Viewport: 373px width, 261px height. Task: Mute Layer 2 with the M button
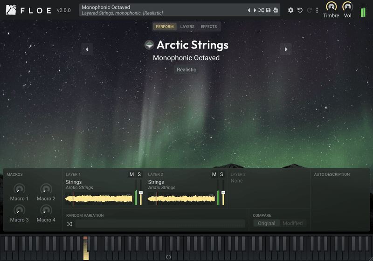click(214, 174)
